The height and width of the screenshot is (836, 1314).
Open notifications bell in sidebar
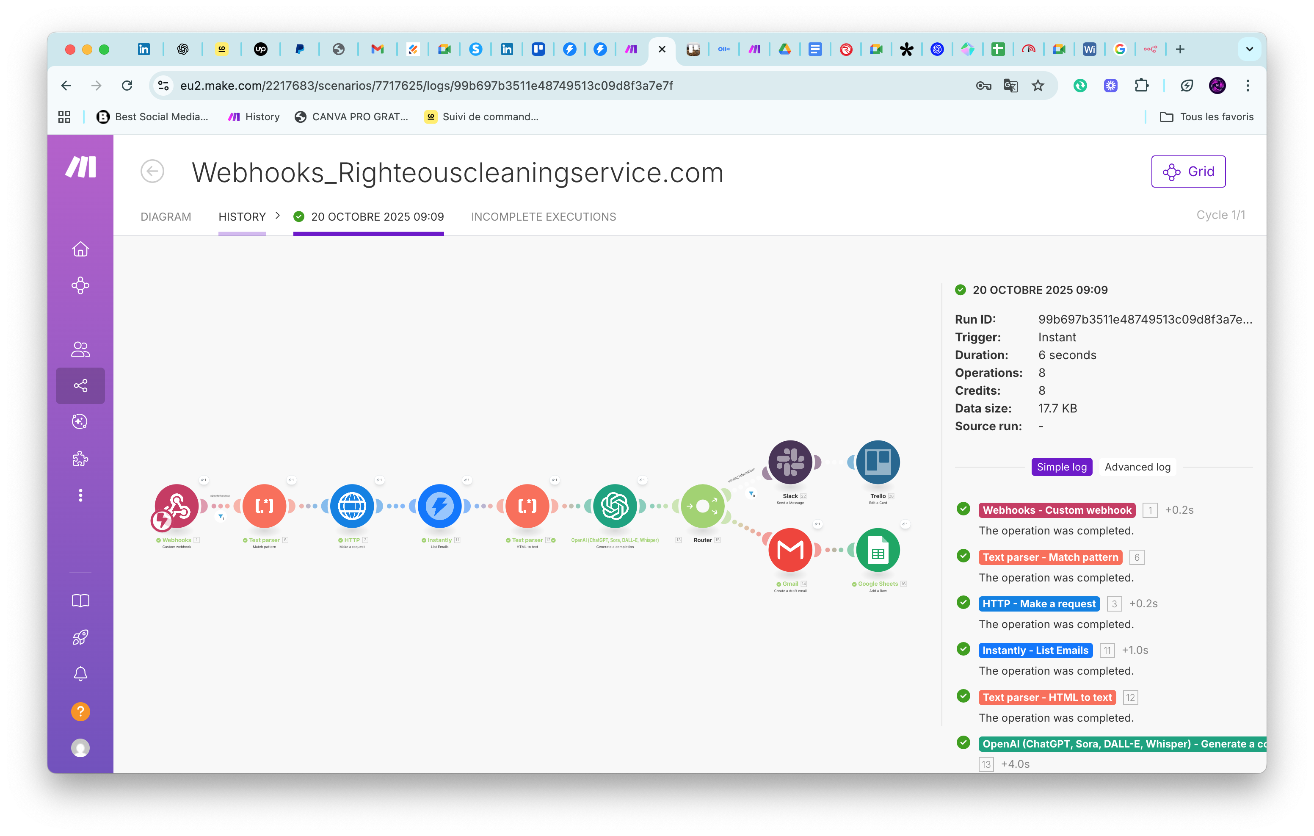click(x=80, y=674)
